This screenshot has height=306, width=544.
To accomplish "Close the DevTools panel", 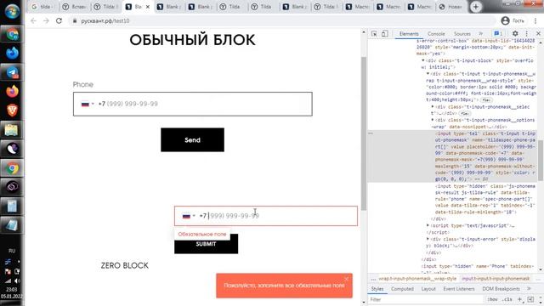I will (x=538, y=34).
